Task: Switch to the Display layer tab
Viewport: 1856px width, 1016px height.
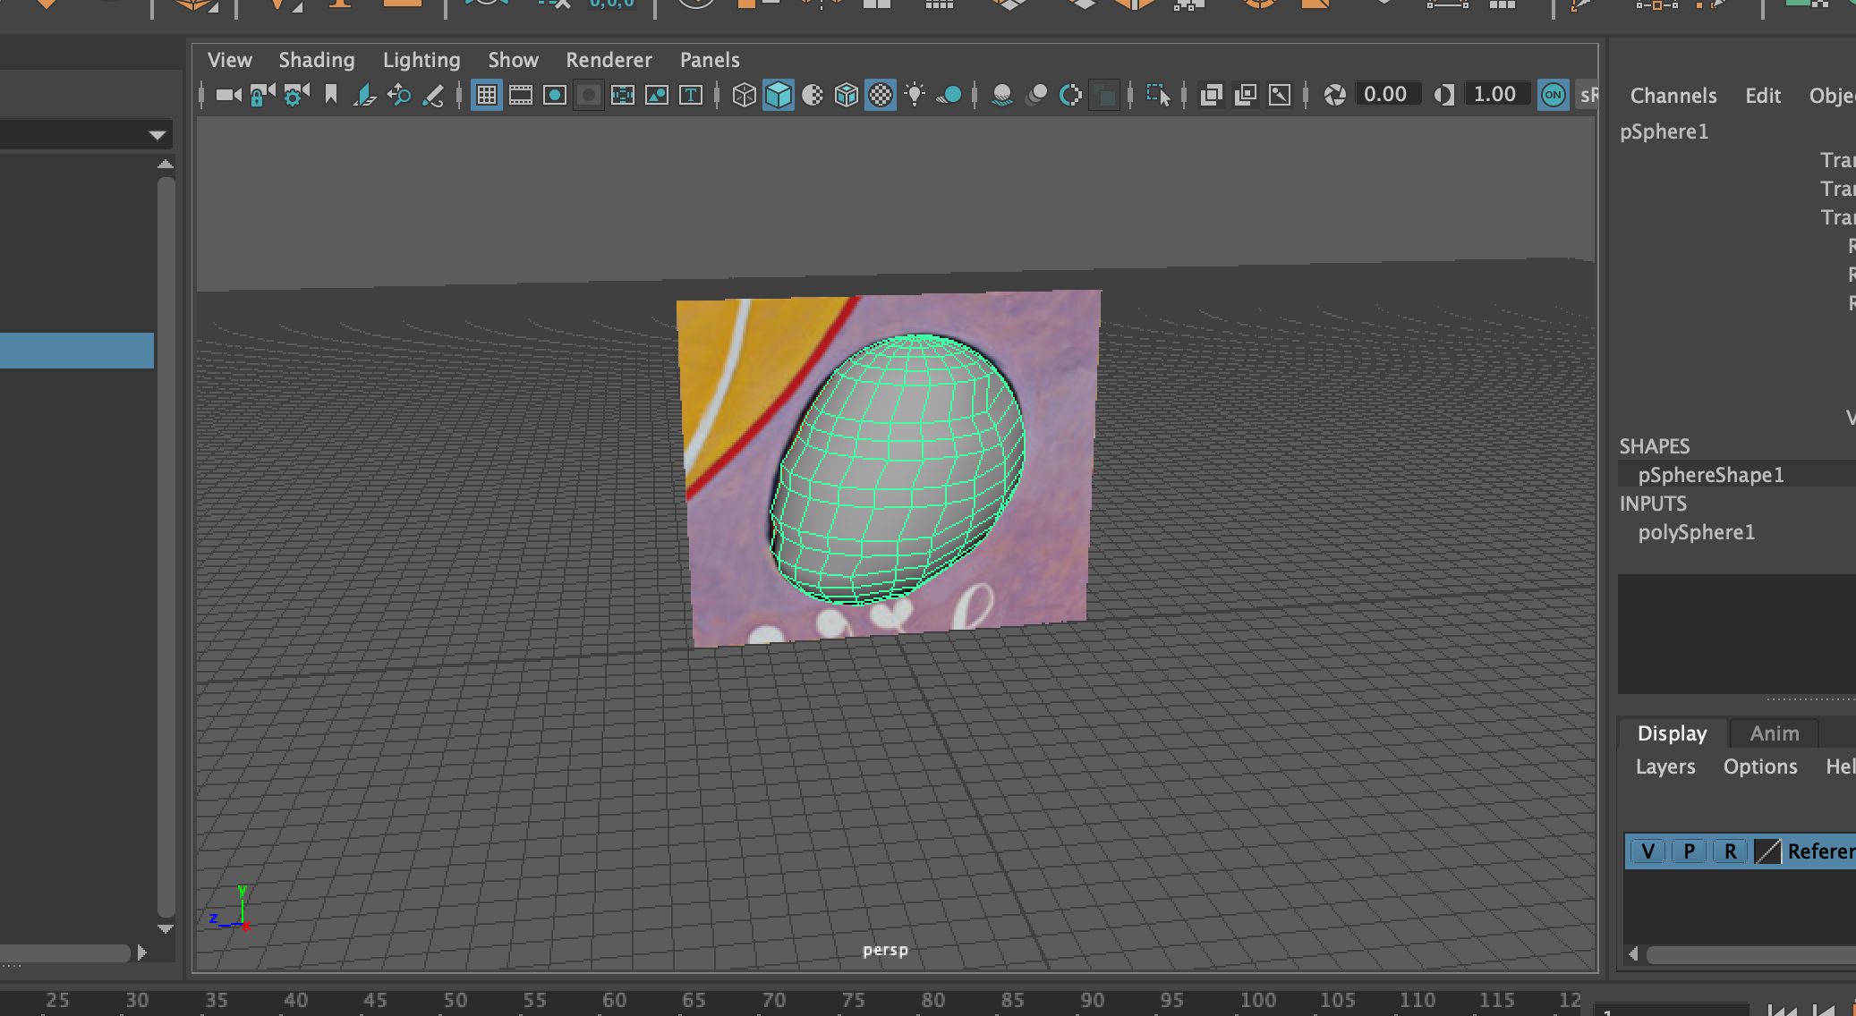Action: click(1672, 733)
